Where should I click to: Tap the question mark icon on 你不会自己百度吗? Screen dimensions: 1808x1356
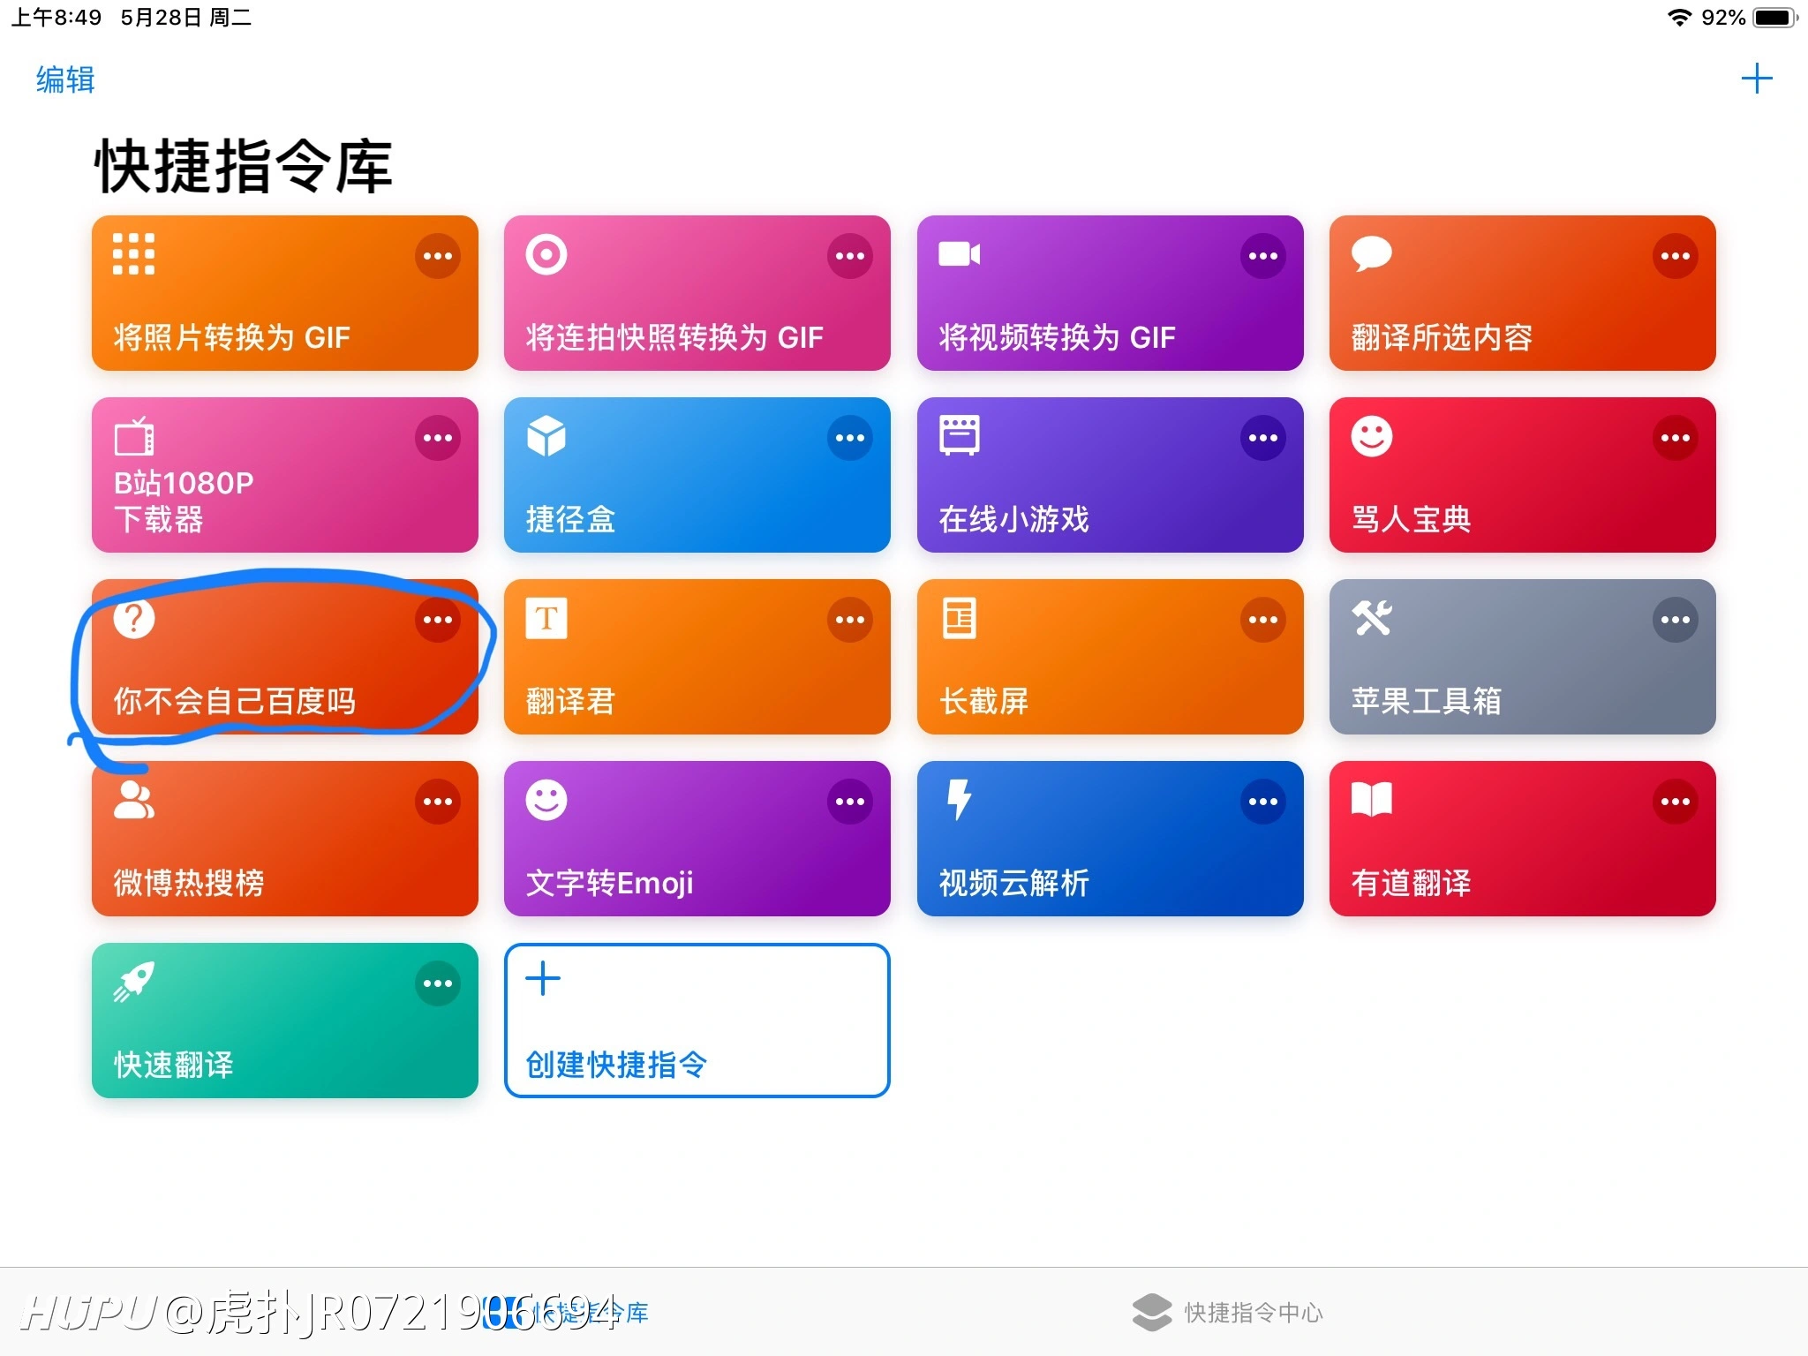click(x=134, y=618)
